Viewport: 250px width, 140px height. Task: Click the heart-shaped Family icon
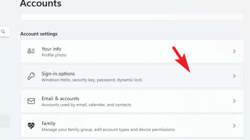tap(31, 126)
